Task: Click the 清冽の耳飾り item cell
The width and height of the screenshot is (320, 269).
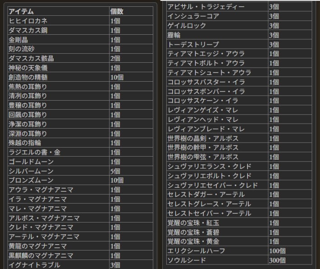Action: click(x=59, y=96)
